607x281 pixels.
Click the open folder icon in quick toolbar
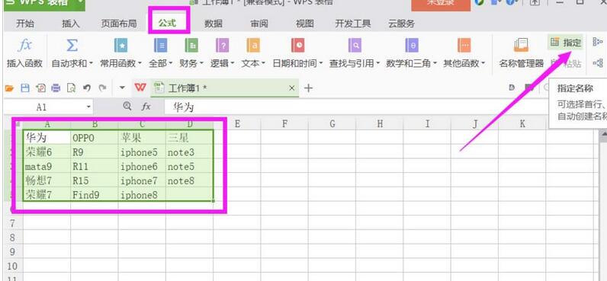[x=9, y=88]
